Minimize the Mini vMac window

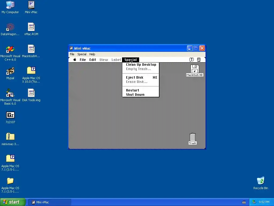pos(190,48)
